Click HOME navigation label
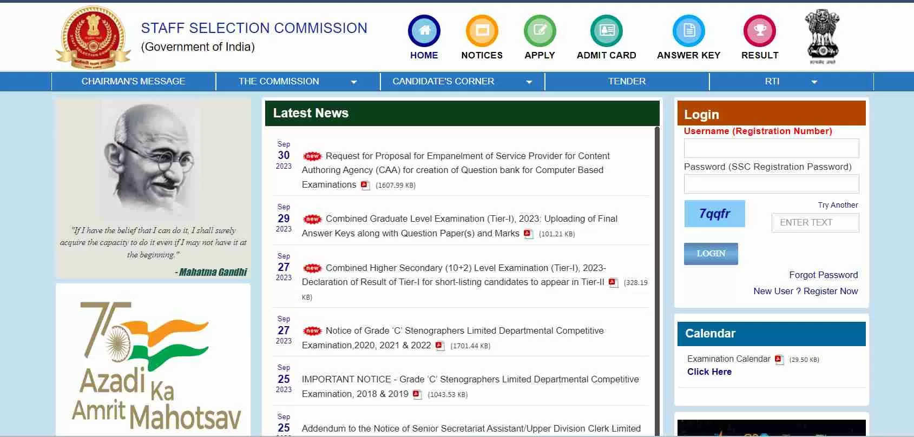The width and height of the screenshot is (914, 437). 424,55
